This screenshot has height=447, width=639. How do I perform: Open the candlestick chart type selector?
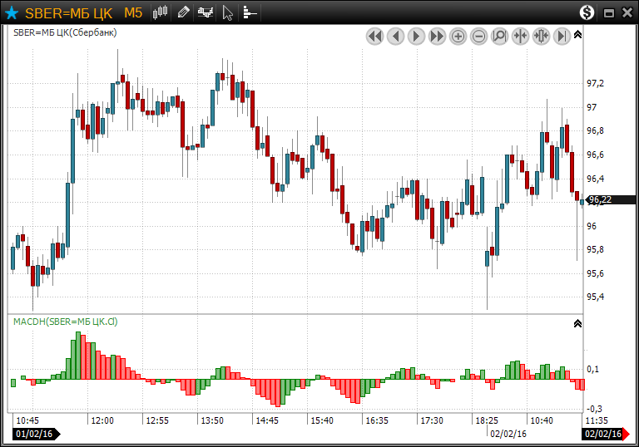(x=161, y=12)
